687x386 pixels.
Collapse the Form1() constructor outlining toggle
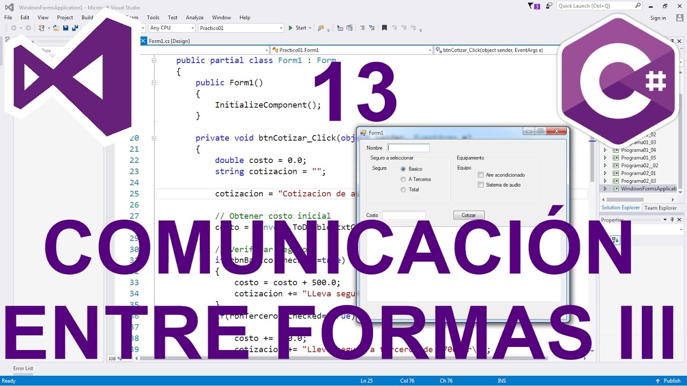[x=154, y=83]
